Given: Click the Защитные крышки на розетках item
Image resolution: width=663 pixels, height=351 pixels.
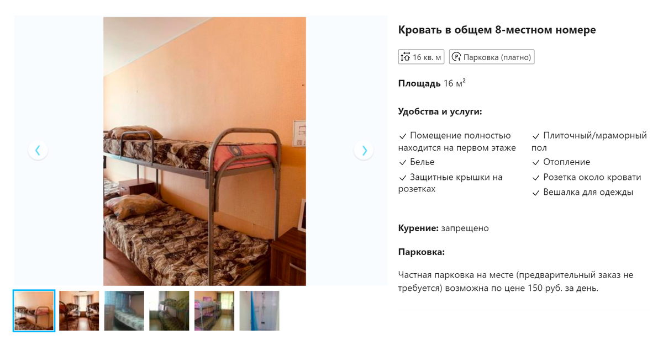Looking at the screenshot, I should (451, 183).
